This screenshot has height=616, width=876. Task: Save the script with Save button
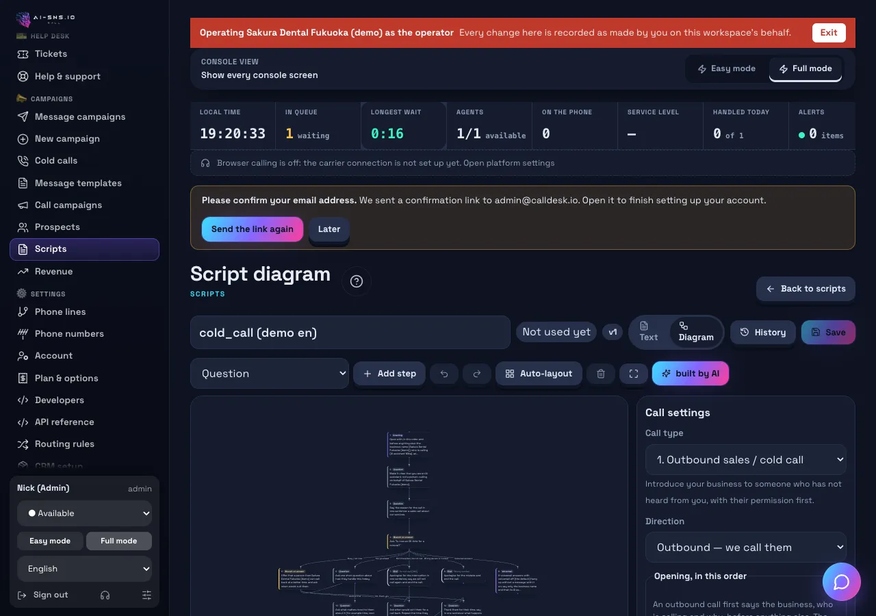pos(828,332)
